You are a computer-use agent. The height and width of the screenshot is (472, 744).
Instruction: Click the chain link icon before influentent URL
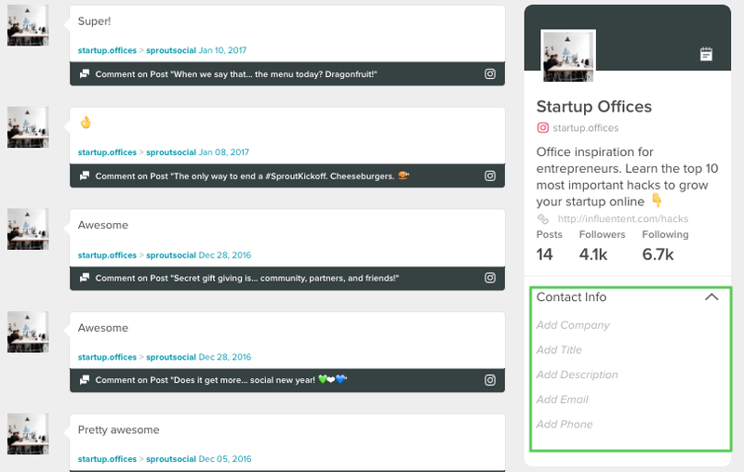(x=543, y=219)
